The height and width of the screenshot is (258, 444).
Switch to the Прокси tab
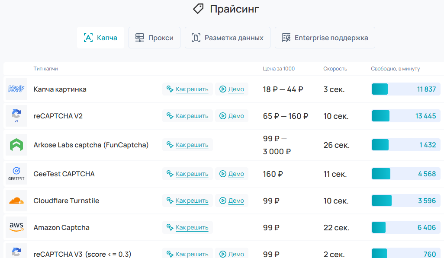pos(154,38)
